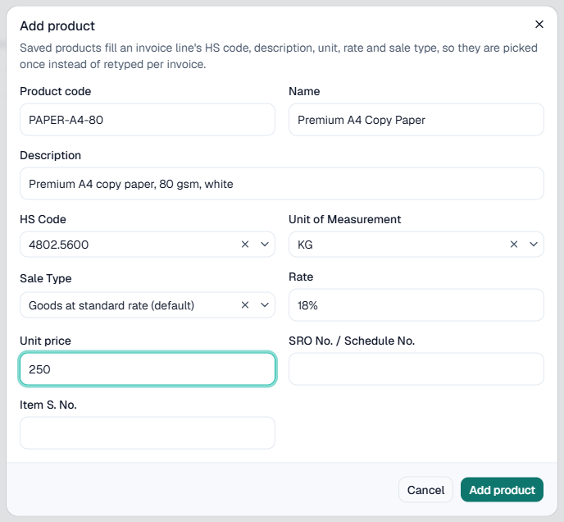The image size is (564, 522).
Task: Focus the Name input field
Action: tap(416, 120)
